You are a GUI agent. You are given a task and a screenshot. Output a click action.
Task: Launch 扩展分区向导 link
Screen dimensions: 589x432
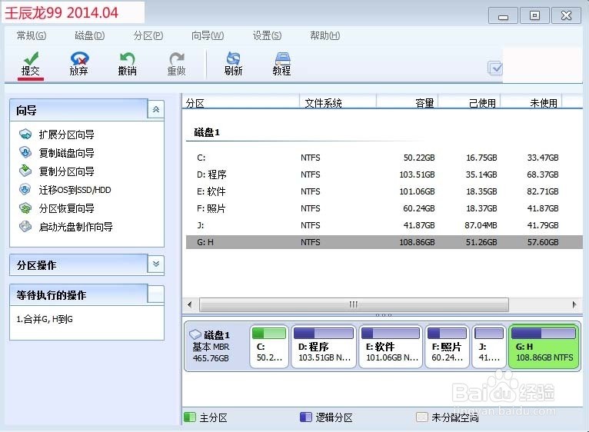66,135
